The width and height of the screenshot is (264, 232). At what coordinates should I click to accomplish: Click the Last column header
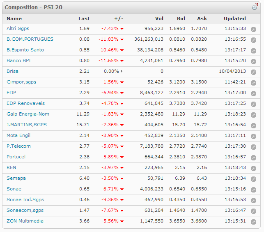point(84,19)
